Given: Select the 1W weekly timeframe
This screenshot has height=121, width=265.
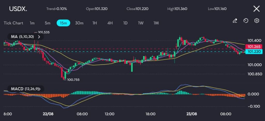Looking at the screenshot, I should pyautogui.click(x=141, y=23).
